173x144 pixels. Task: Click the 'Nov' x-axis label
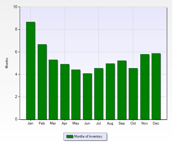click(x=145, y=123)
